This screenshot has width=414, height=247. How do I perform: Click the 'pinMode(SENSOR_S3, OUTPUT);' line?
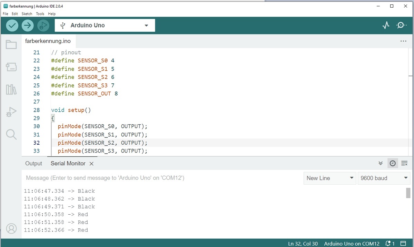[102, 151]
